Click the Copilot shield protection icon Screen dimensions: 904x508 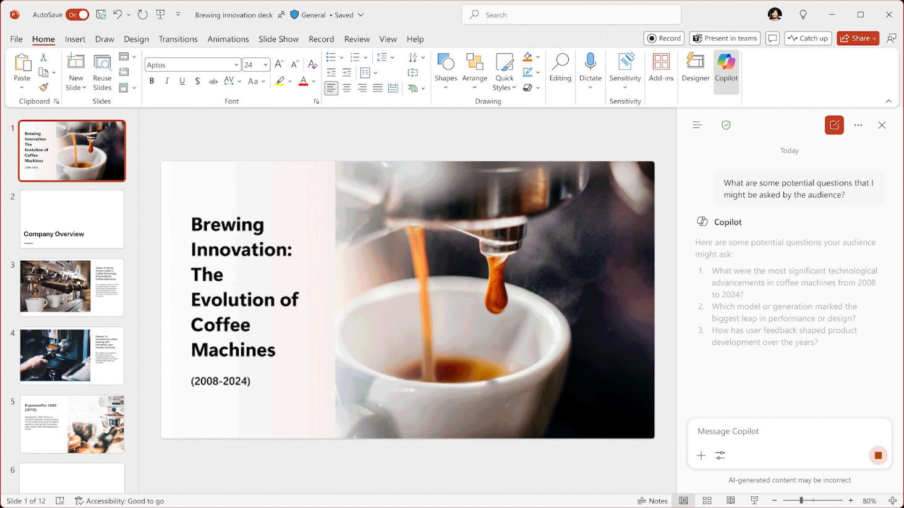pyautogui.click(x=726, y=125)
